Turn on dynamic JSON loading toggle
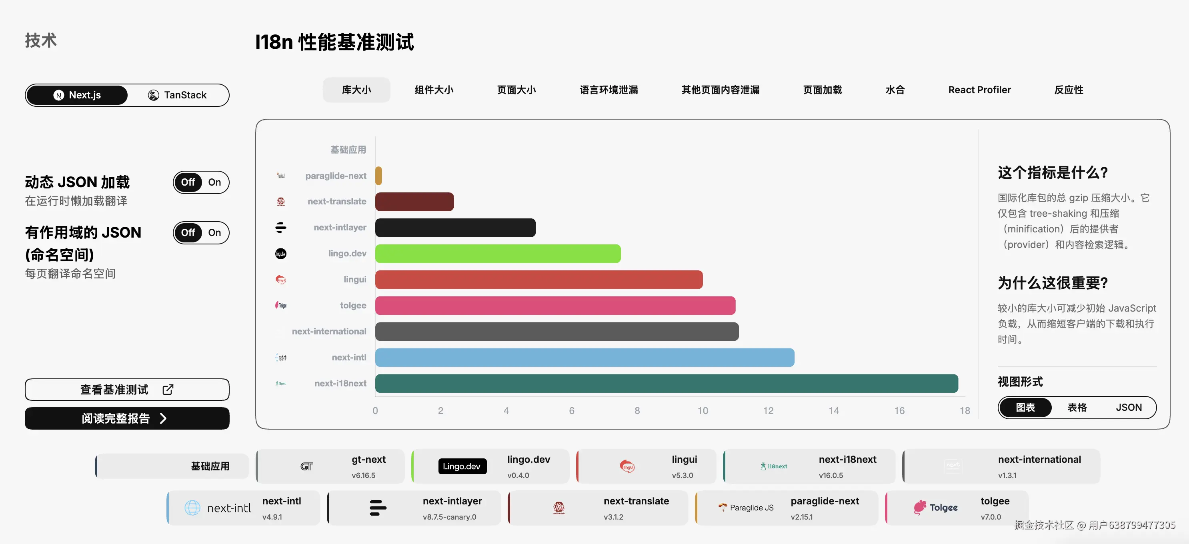The image size is (1189, 544). coord(214,182)
